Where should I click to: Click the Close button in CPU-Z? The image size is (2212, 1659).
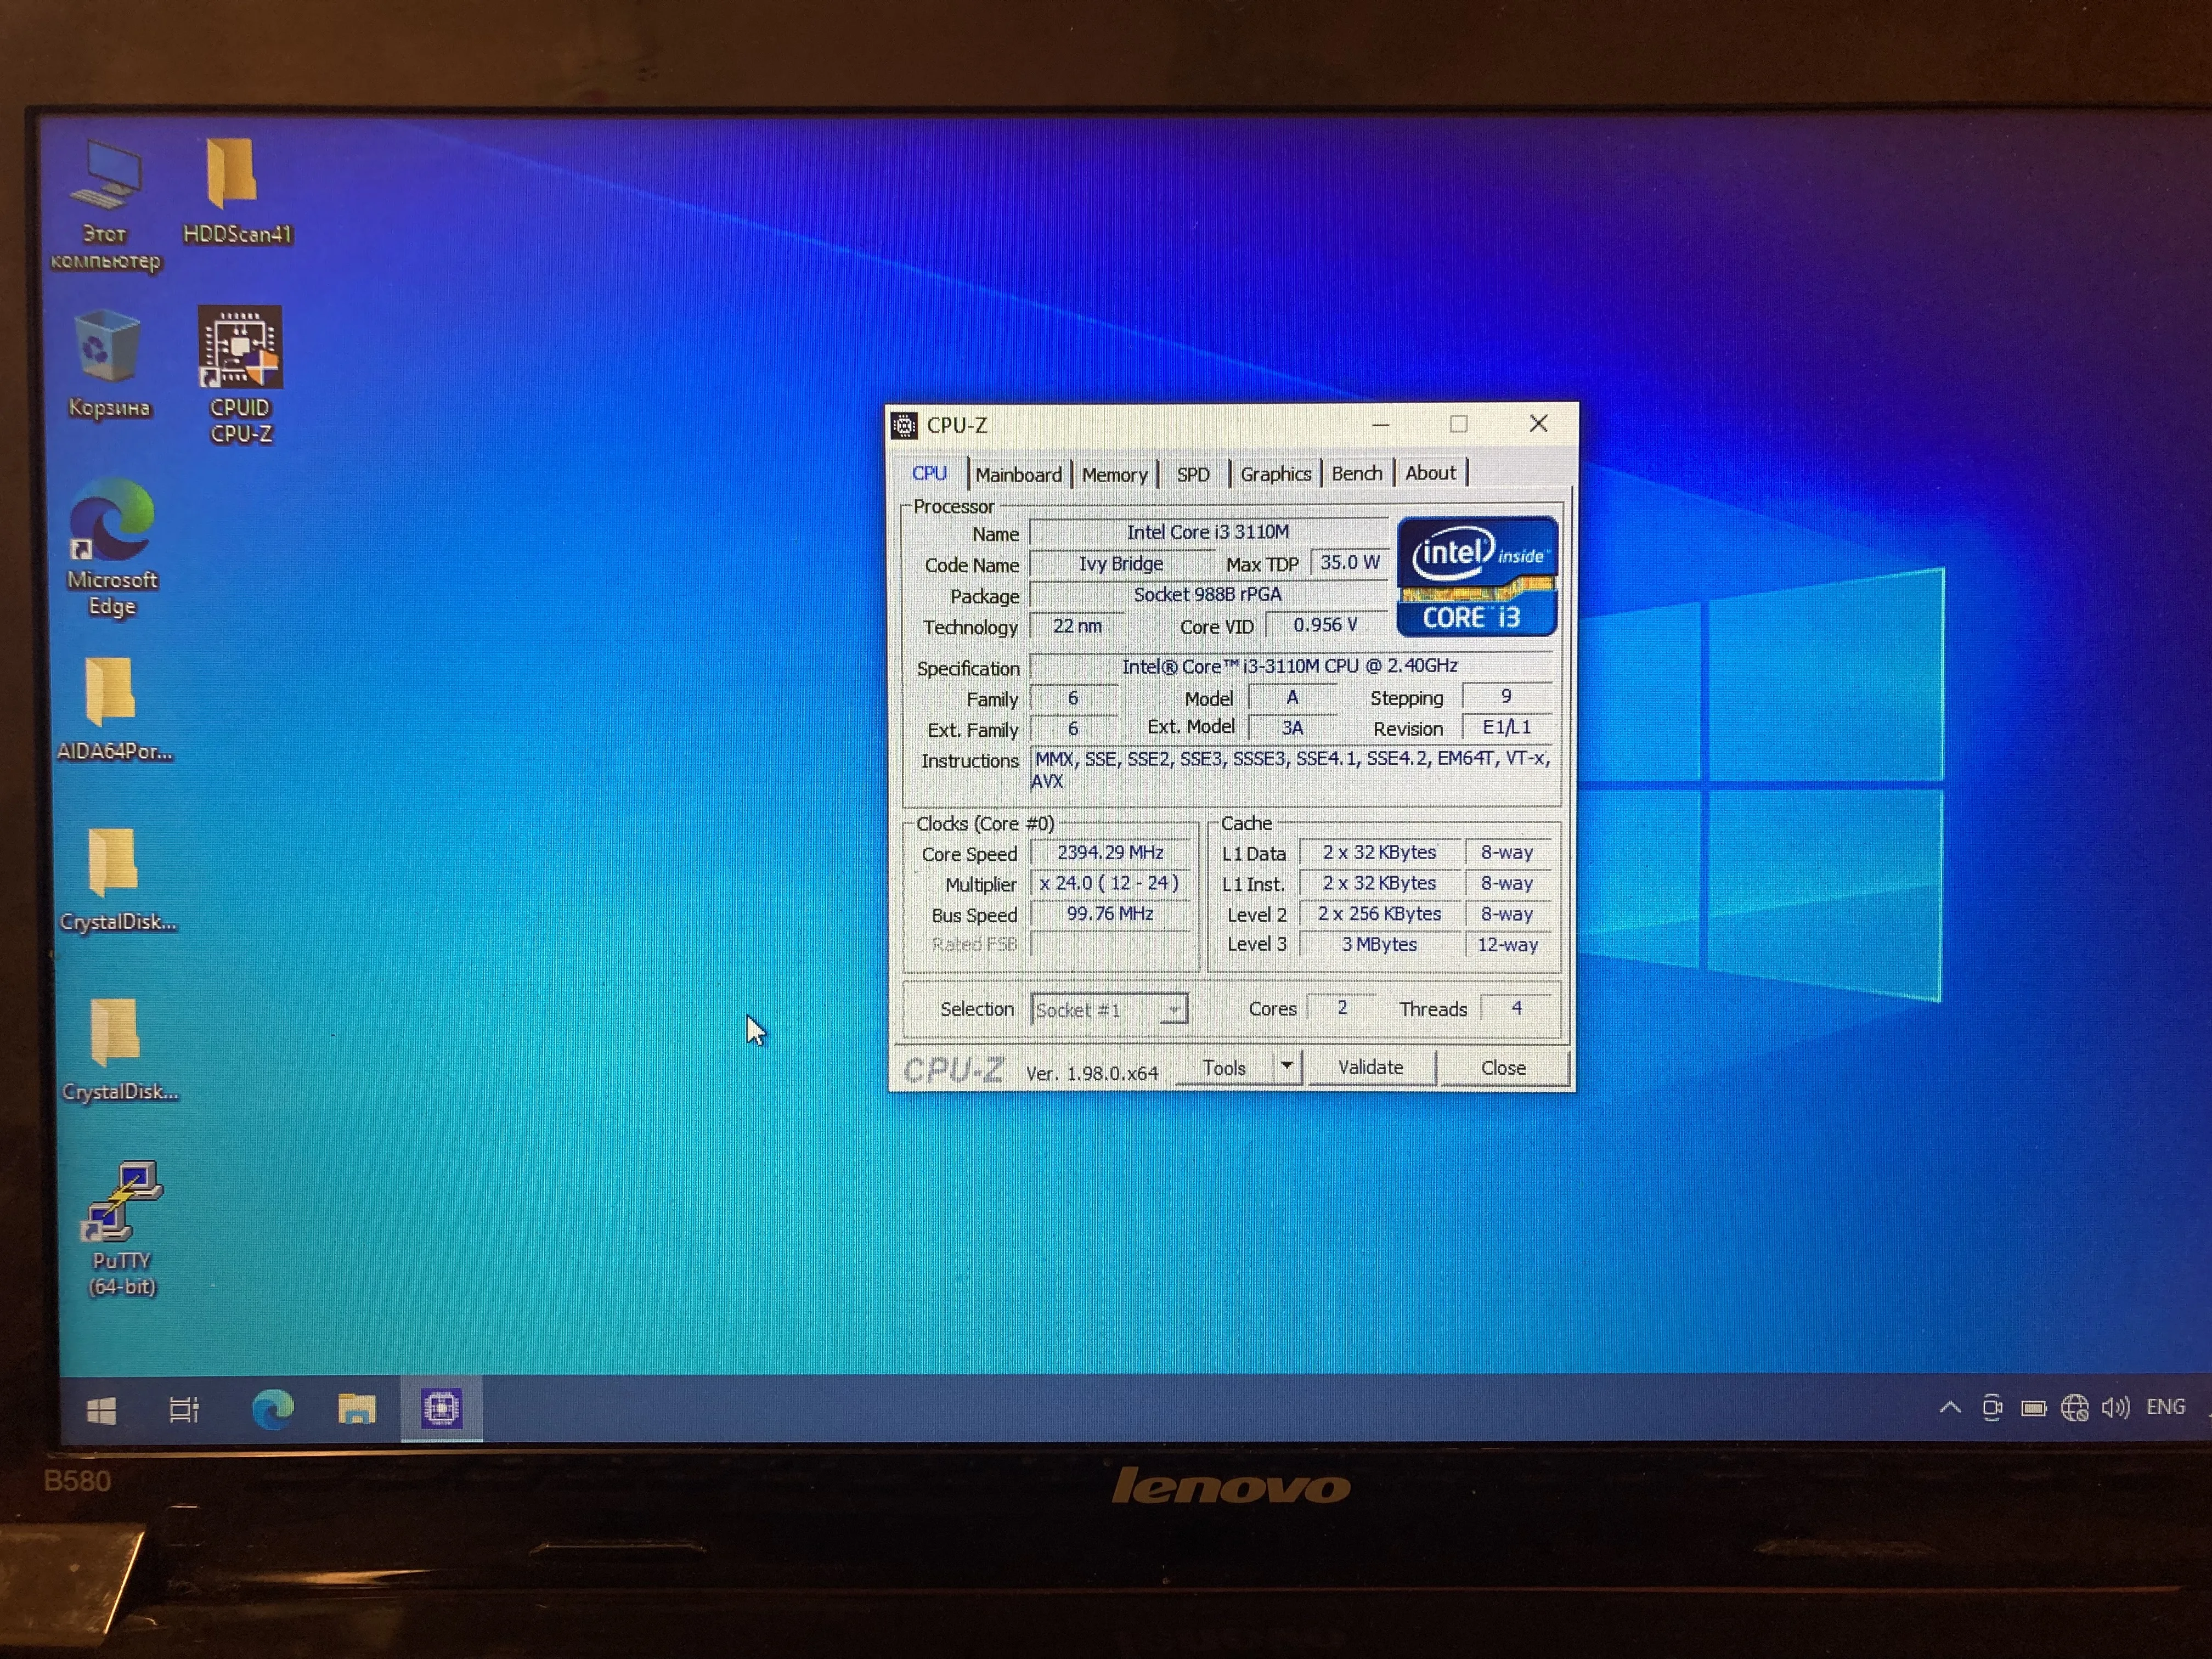point(1502,1068)
